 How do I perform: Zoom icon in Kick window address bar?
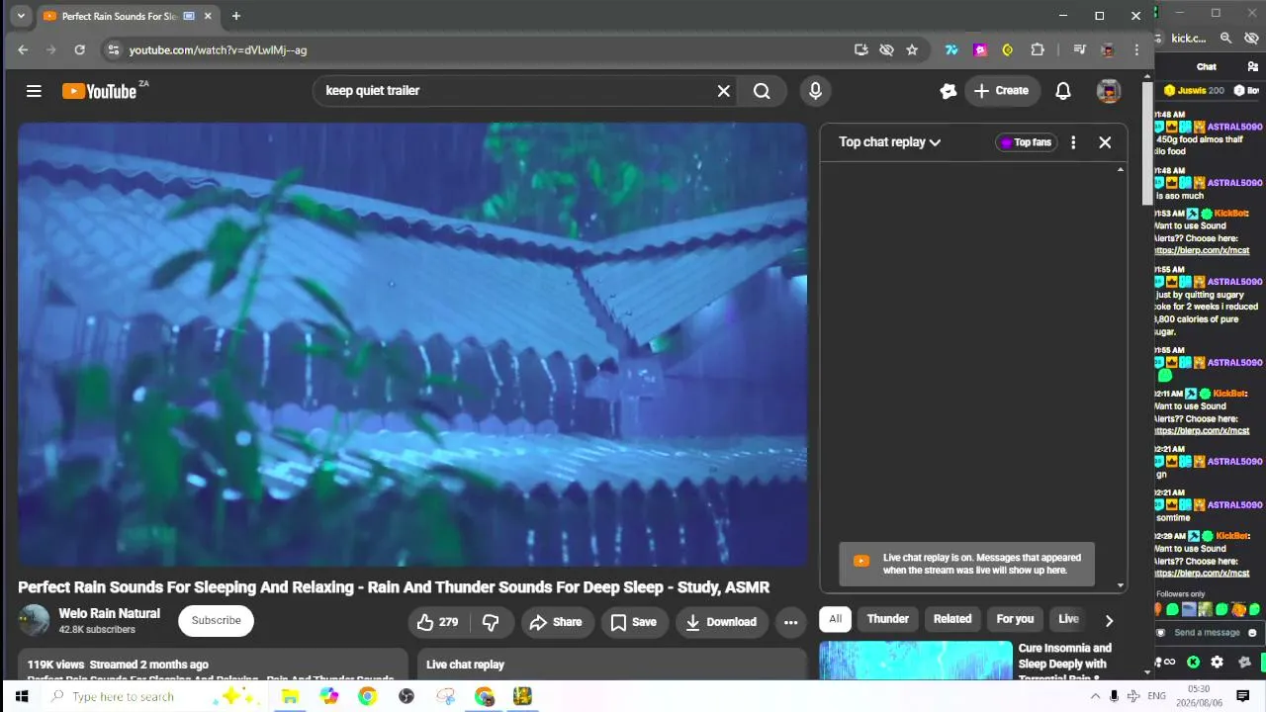point(1225,38)
